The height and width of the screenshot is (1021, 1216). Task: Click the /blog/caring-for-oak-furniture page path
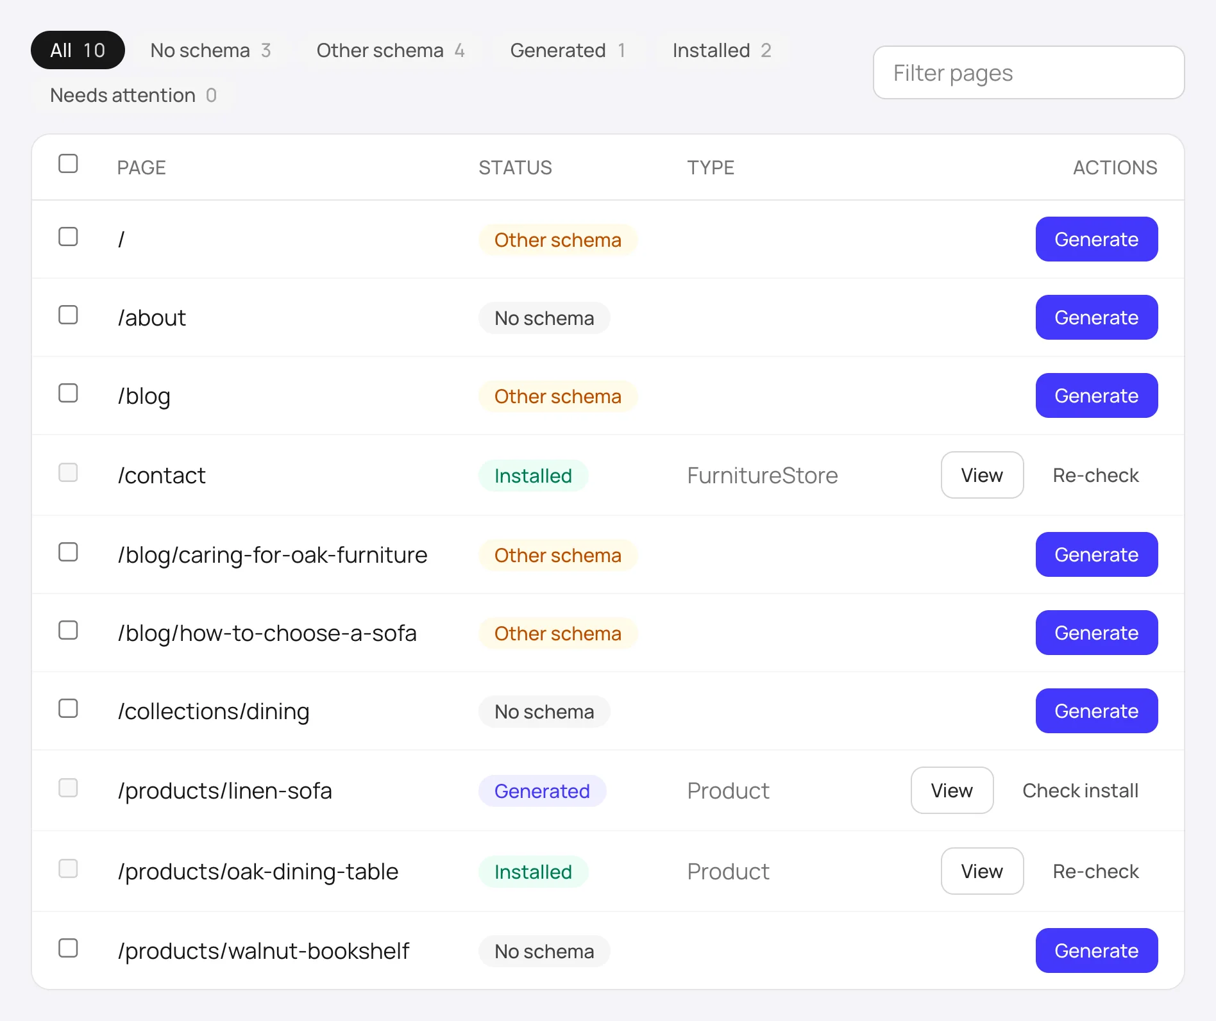(273, 554)
